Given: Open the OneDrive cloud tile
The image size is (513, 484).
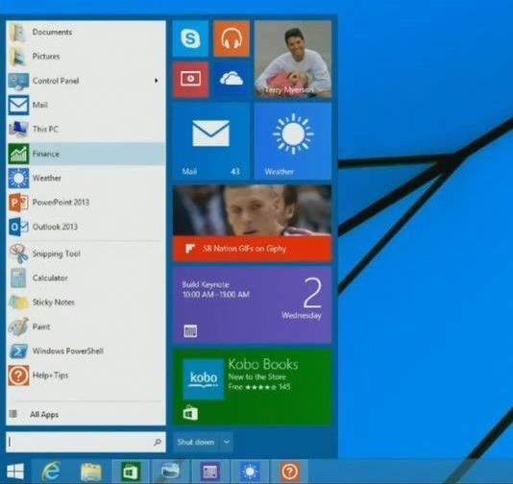Looking at the screenshot, I should tap(232, 80).
